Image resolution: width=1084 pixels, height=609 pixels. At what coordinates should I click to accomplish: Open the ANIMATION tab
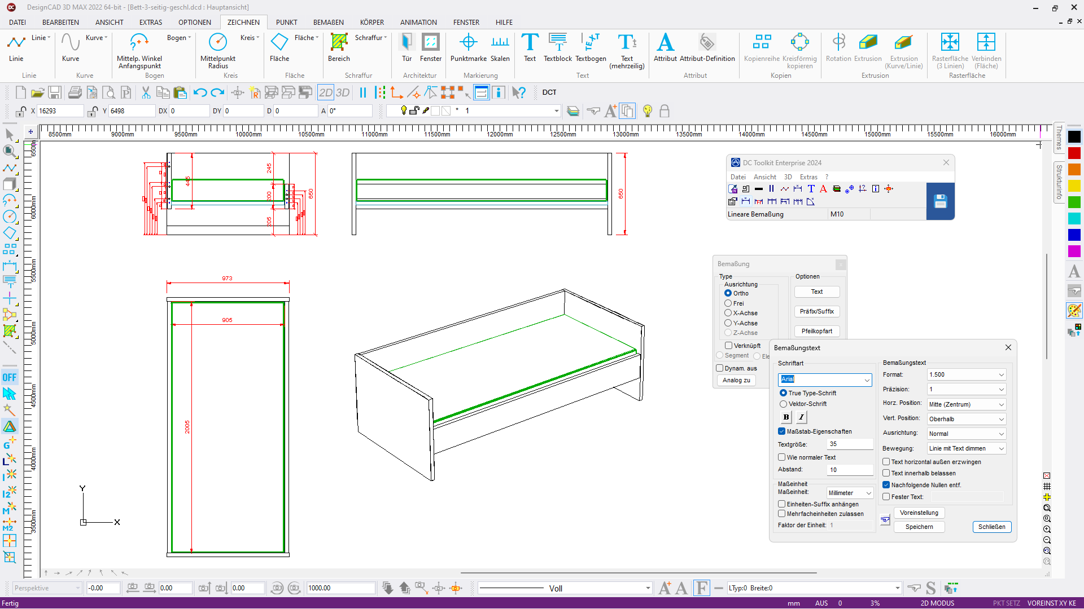coord(418,22)
